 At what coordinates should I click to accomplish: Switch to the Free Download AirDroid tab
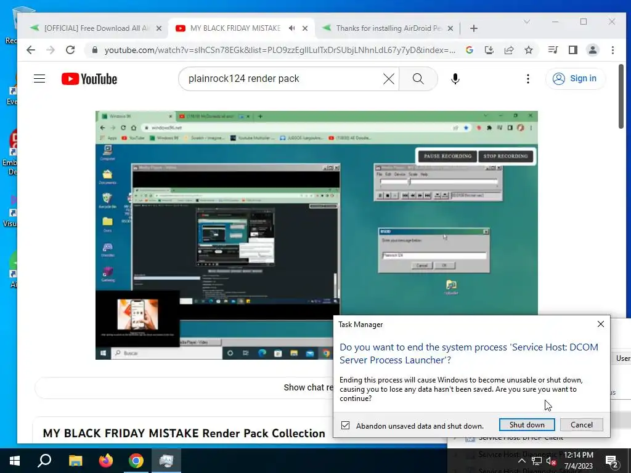96,28
